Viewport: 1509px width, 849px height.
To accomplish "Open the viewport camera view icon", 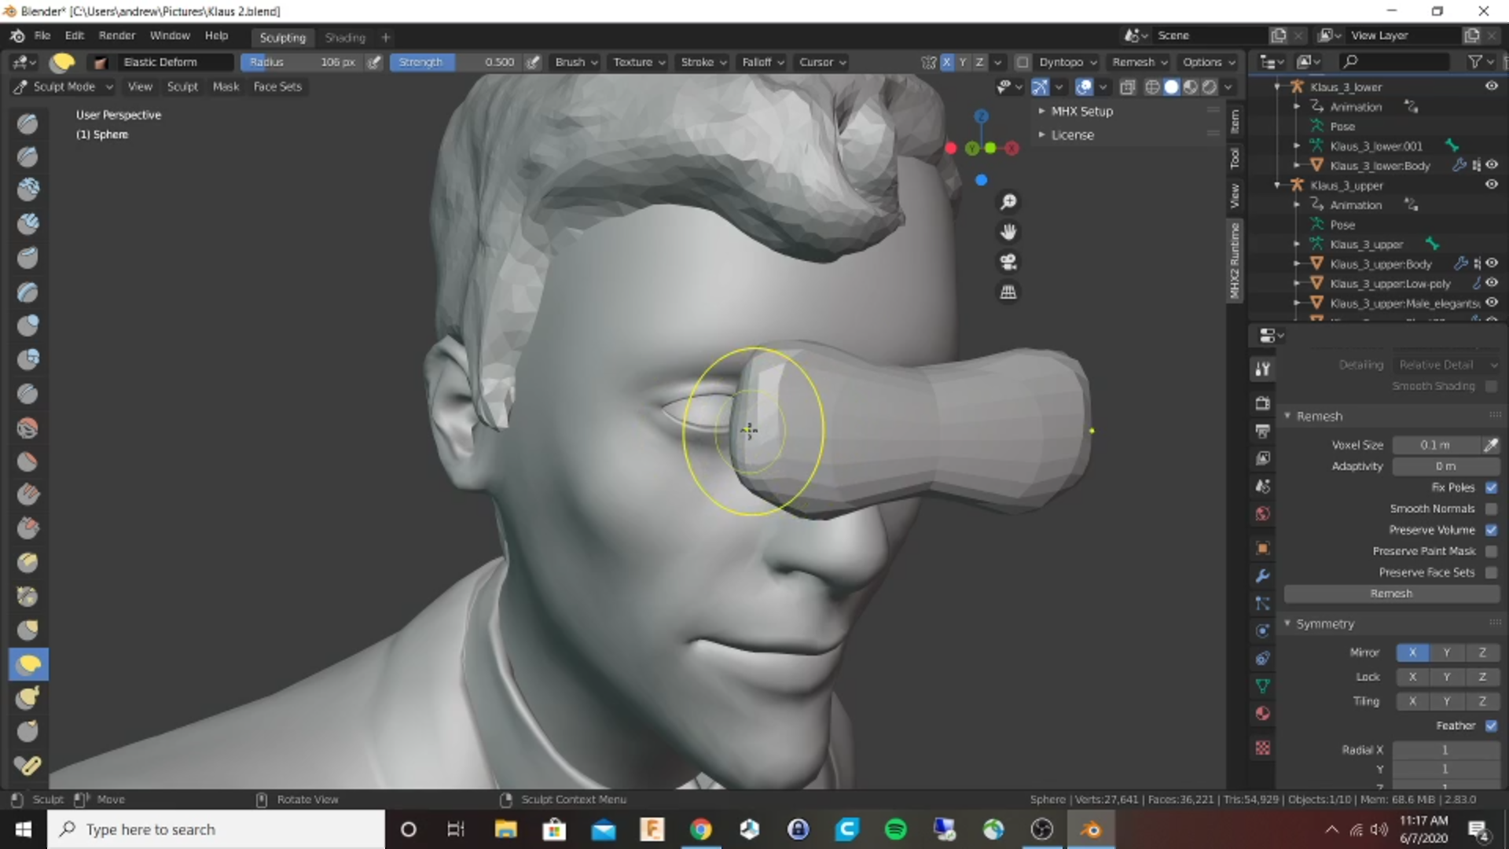I will pos(1009,262).
